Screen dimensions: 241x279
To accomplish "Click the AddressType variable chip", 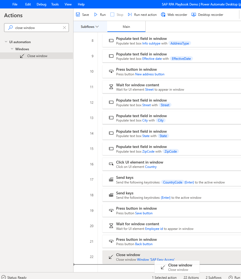I will pyautogui.click(x=180, y=43).
